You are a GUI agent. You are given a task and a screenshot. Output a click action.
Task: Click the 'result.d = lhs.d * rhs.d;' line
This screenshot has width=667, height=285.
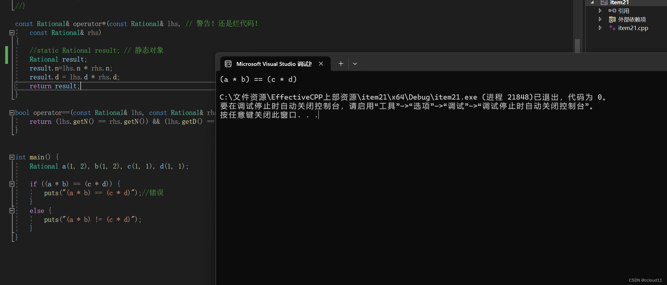click(75, 77)
